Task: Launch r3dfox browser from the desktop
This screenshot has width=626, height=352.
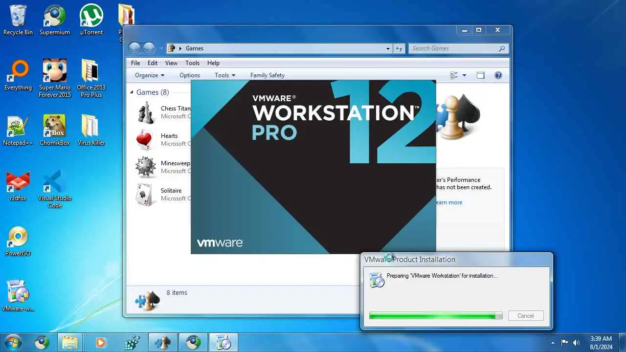Action: [18, 186]
